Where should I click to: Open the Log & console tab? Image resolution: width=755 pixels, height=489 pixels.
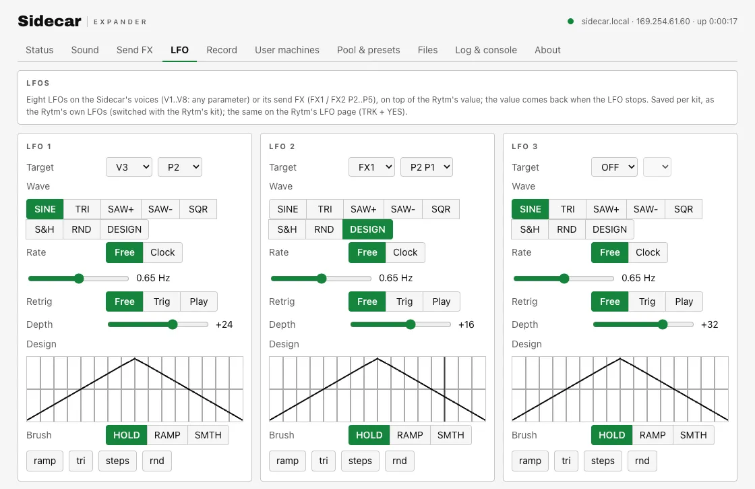coord(486,50)
